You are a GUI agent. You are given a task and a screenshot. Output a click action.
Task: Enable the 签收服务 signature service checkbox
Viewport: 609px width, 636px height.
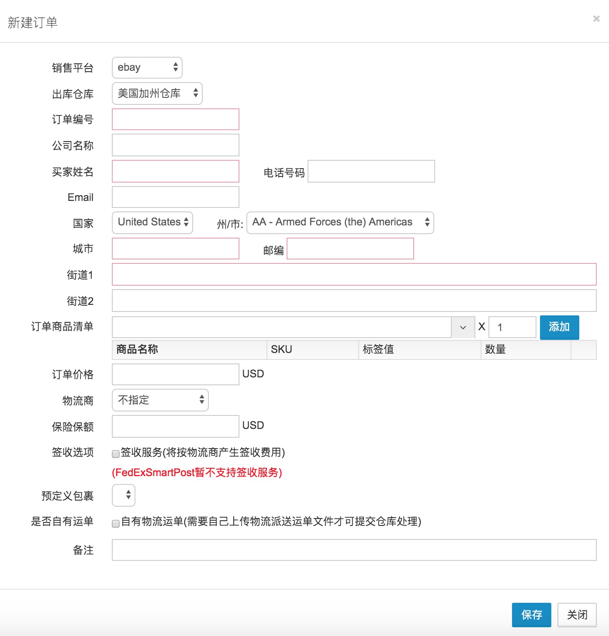tap(116, 453)
